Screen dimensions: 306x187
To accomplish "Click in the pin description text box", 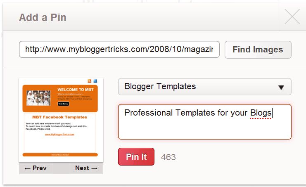I will coord(205,122).
